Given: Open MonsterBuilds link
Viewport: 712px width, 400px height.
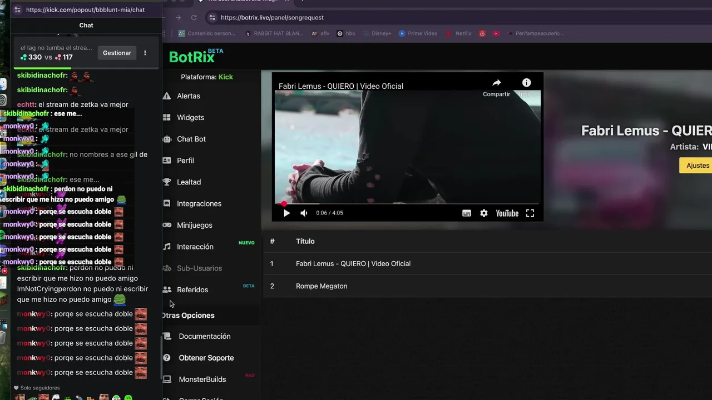Looking at the screenshot, I should [202, 379].
